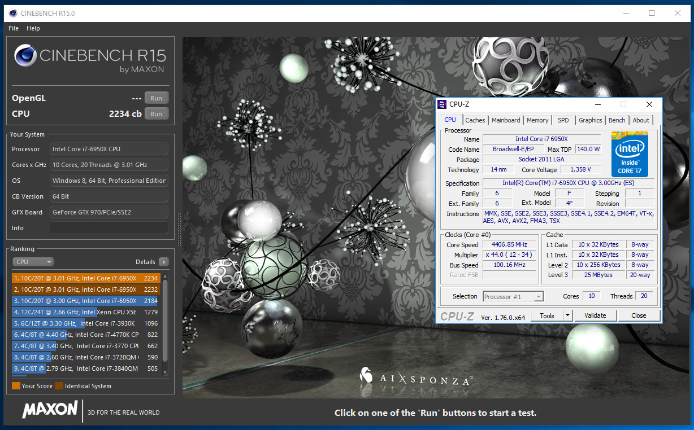Select ranking entry 1 with score 2234

click(x=86, y=278)
